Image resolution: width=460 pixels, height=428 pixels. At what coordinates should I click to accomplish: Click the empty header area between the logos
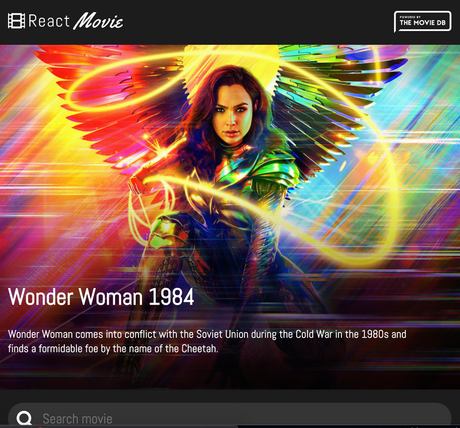(x=259, y=22)
